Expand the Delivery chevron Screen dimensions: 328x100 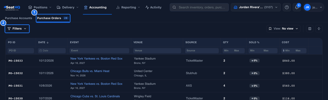pos(77,7)
